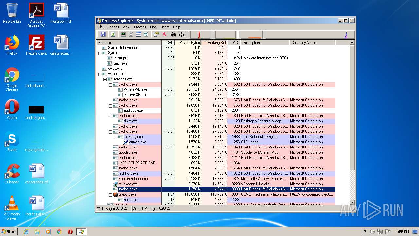Sort by Company Name column header
The width and height of the screenshot is (419, 236).
point(312,42)
